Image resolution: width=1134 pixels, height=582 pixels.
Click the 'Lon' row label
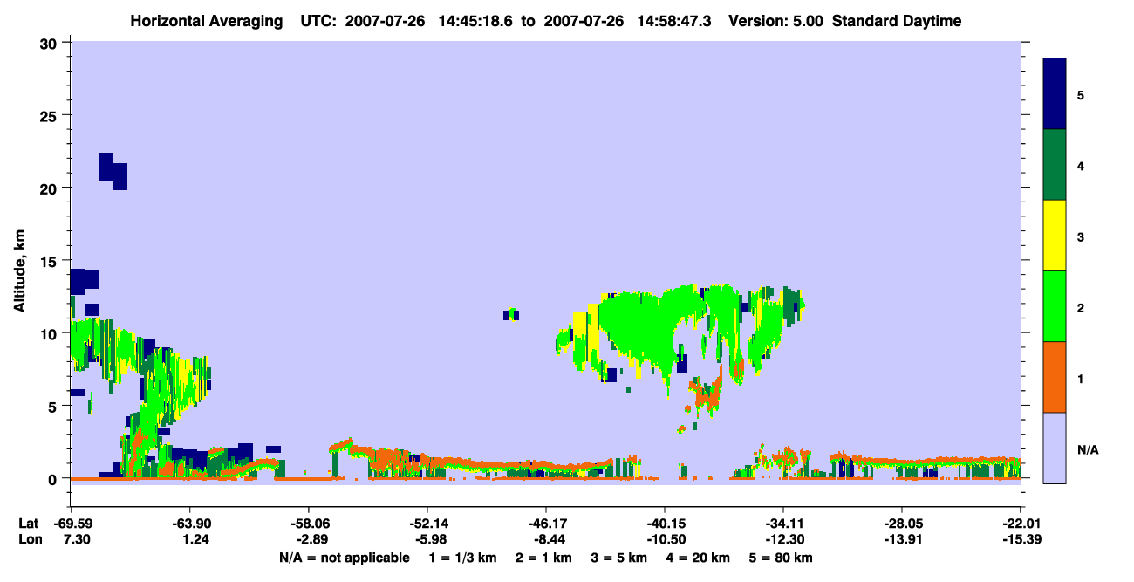29,540
